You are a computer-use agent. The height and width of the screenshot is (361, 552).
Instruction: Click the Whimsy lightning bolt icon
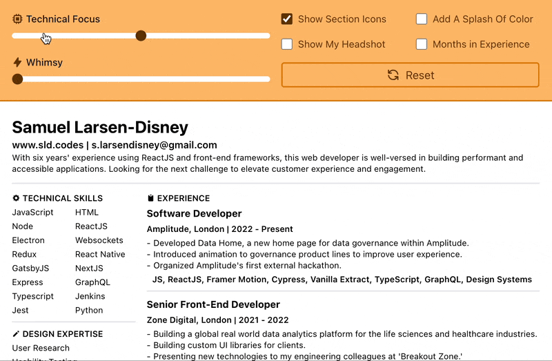17,63
